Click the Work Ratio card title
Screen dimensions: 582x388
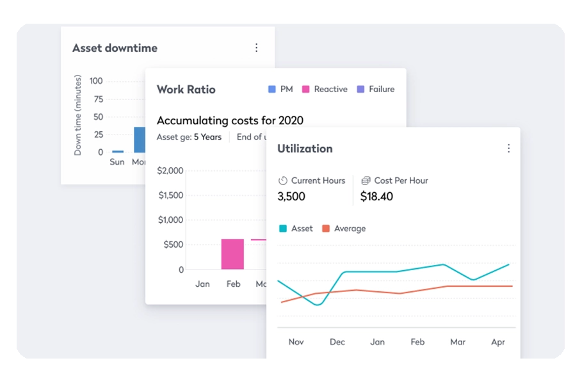186,90
